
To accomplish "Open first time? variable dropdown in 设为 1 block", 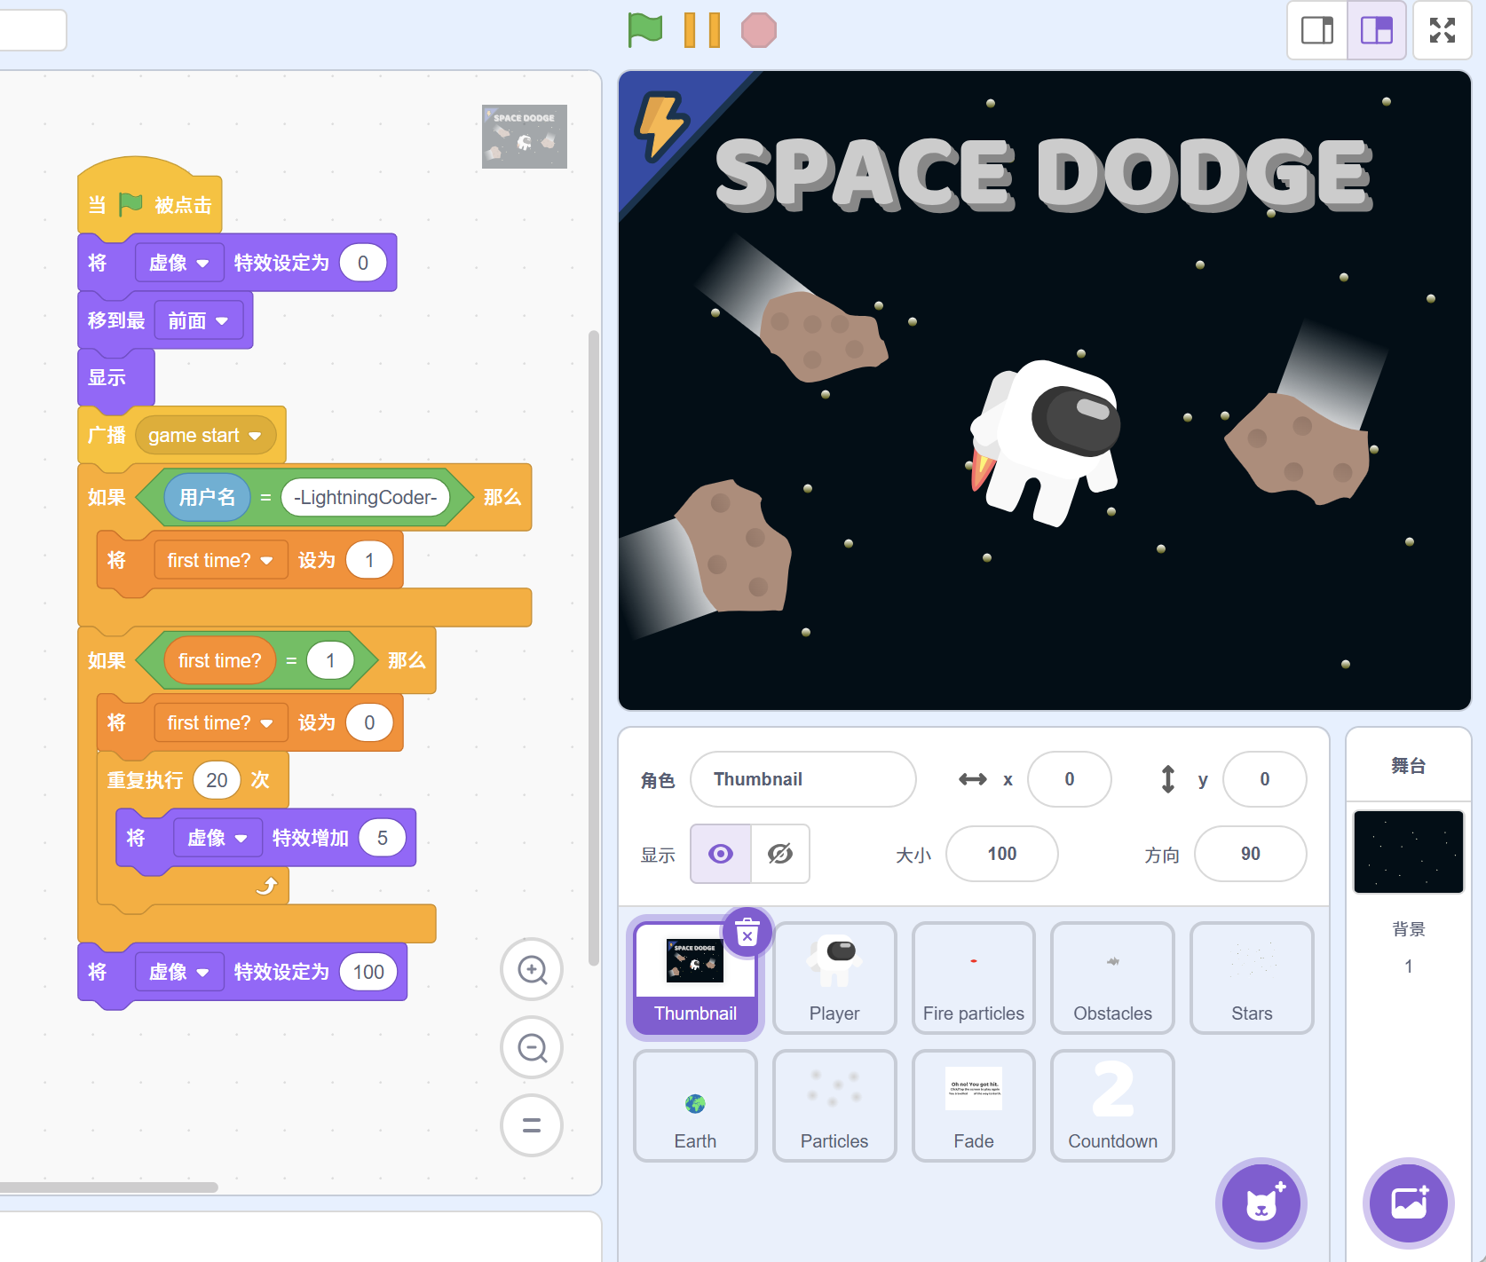I will pos(266,561).
